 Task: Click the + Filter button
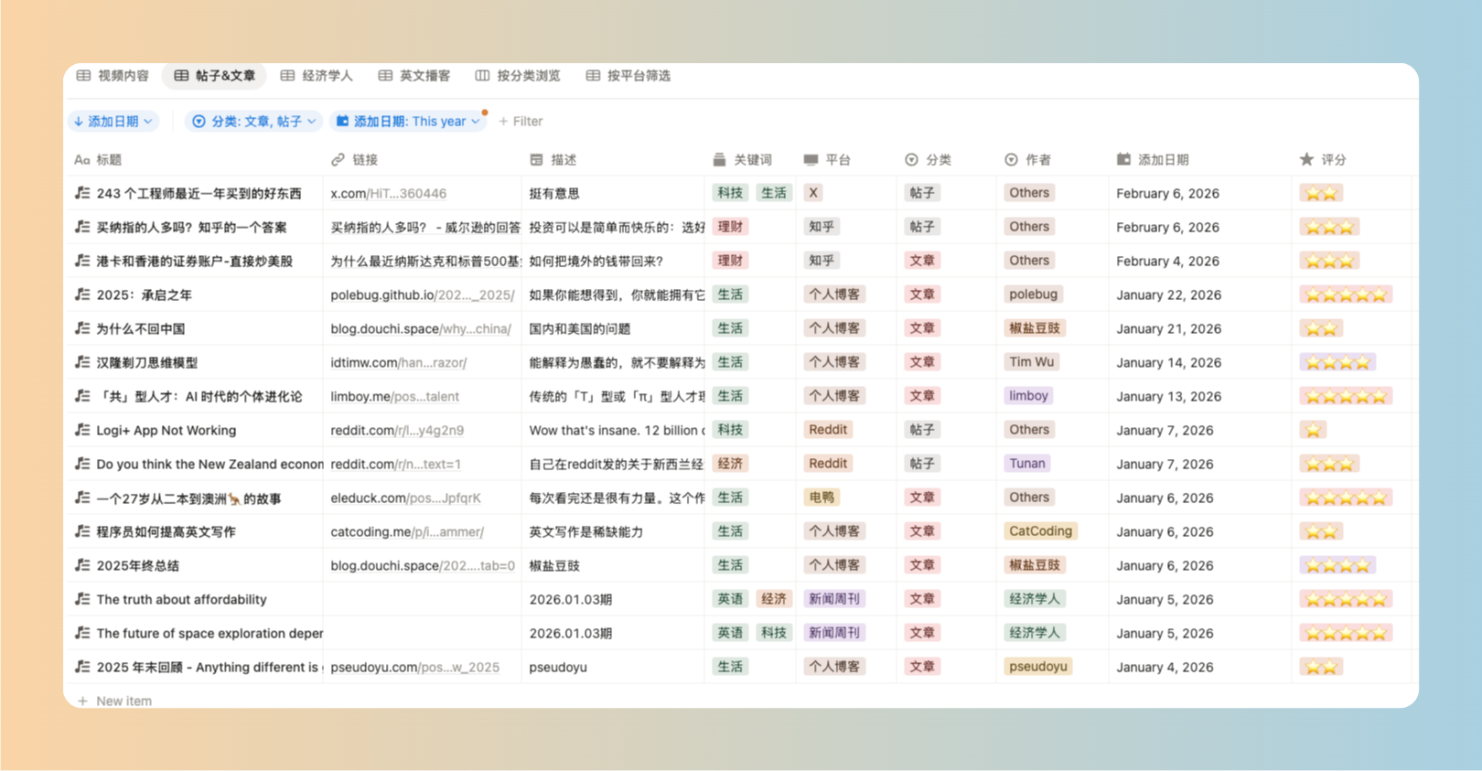pyautogui.click(x=521, y=122)
